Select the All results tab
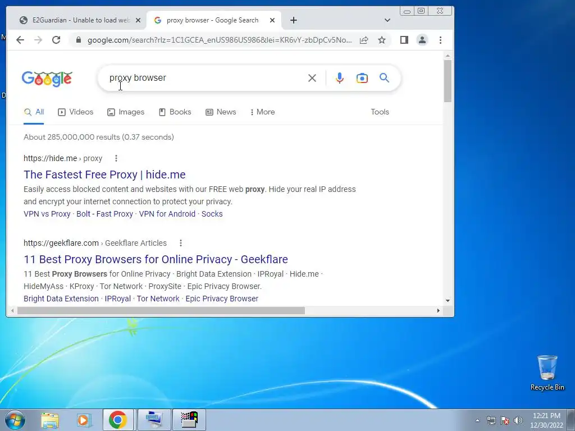This screenshot has height=431, width=575. tap(34, 112)
